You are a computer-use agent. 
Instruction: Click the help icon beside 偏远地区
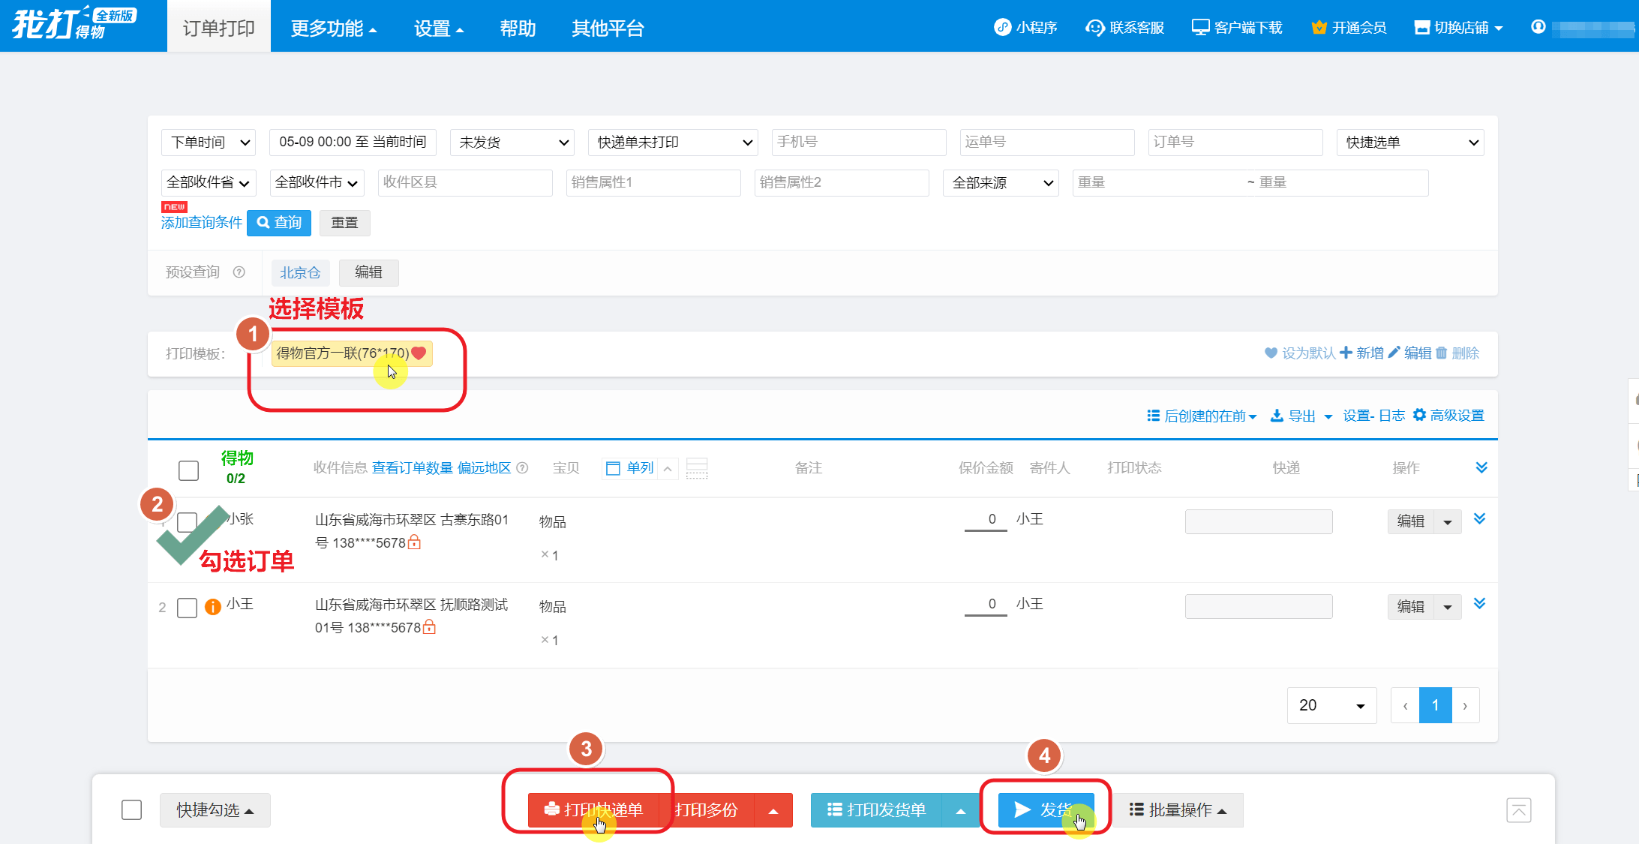[x=523, y=468]
